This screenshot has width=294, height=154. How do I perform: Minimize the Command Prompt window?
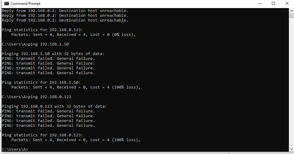[260, 4]
